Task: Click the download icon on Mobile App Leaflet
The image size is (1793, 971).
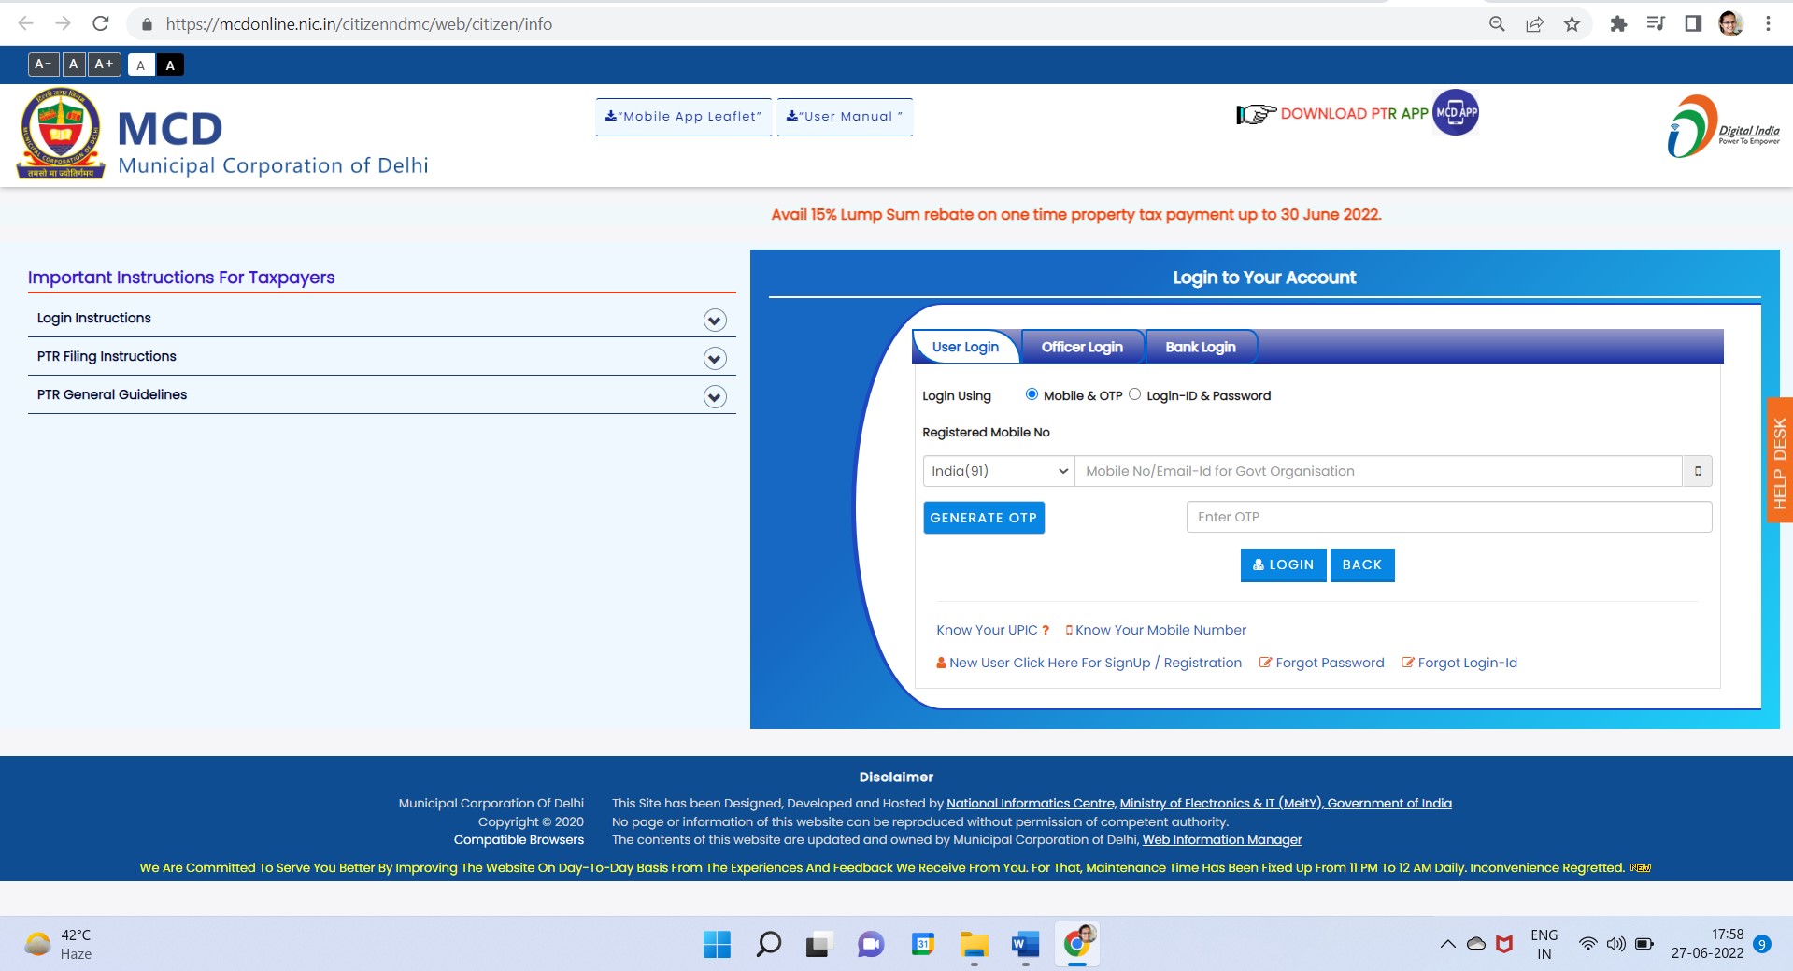Action: [612, 116]
